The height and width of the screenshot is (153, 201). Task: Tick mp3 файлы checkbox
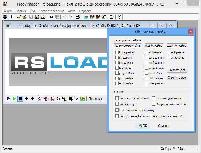[x=146, y=63]
